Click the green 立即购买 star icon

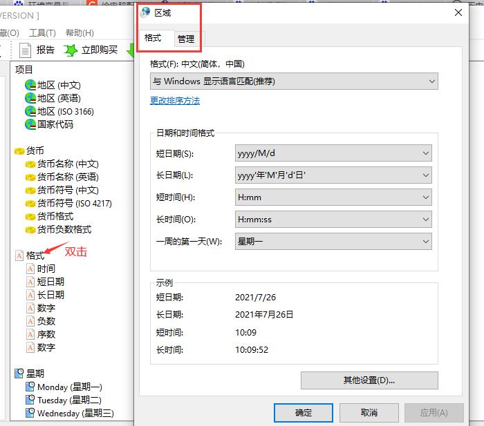click(71, 50)
